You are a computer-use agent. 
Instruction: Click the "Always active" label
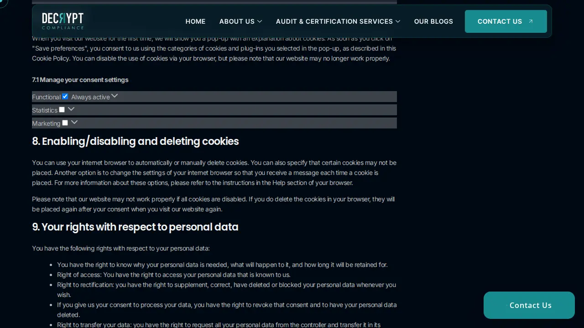[x=90, y=97]
